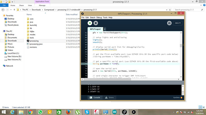The image size is (206, 115).
Task: Select the launch4j folder
Action: (33, 25)
